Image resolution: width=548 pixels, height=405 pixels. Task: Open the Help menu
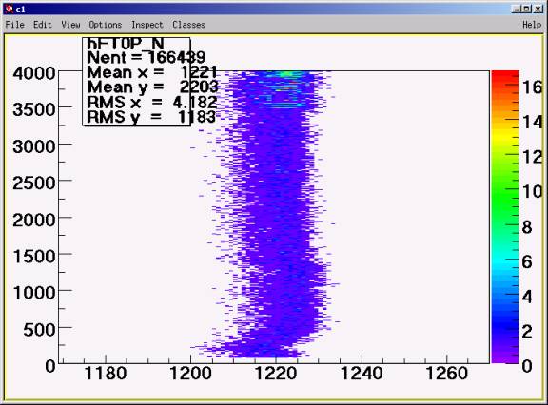532,25
